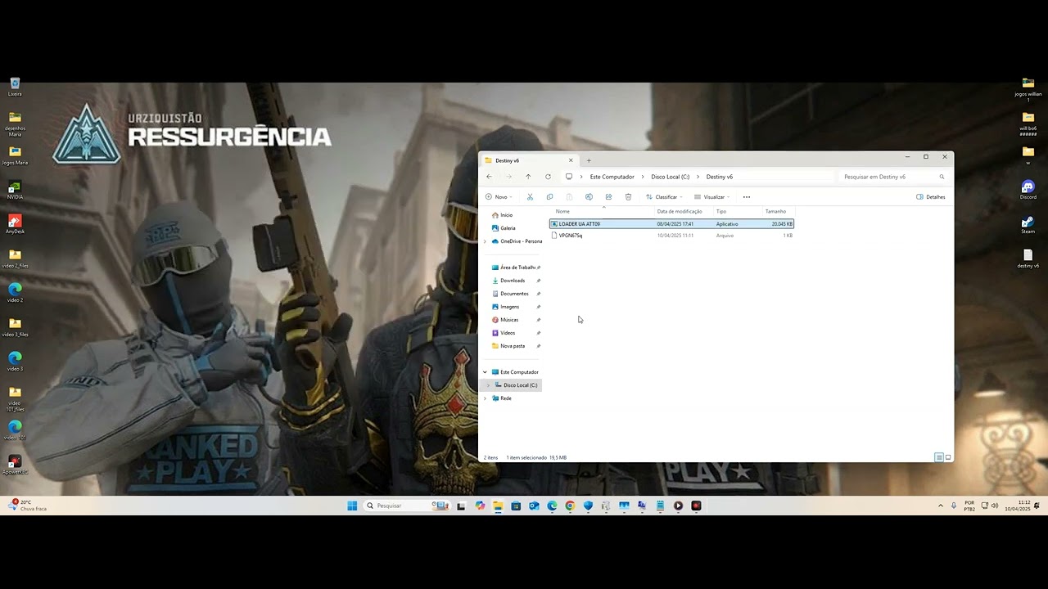The image size is (1048, 589).
Task: Switch to large-thumbnails view in status bar
Action: (x=948, y=457)
